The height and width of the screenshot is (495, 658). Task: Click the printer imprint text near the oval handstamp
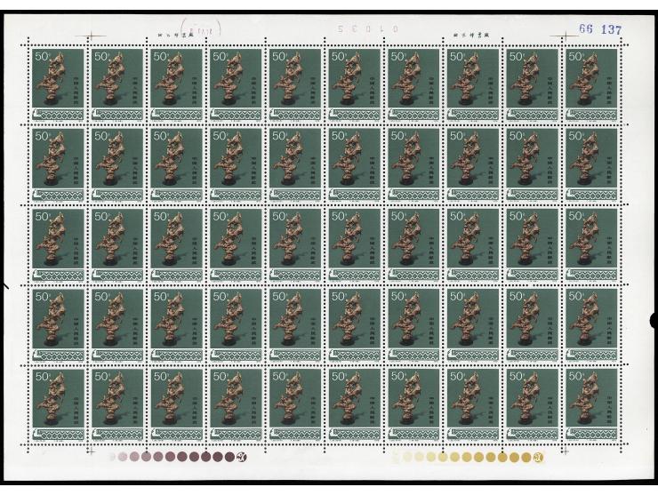(176, 36)
